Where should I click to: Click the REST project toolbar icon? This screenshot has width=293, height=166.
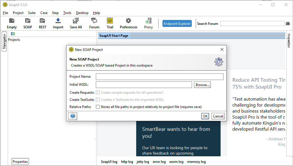tap(42, 23)
